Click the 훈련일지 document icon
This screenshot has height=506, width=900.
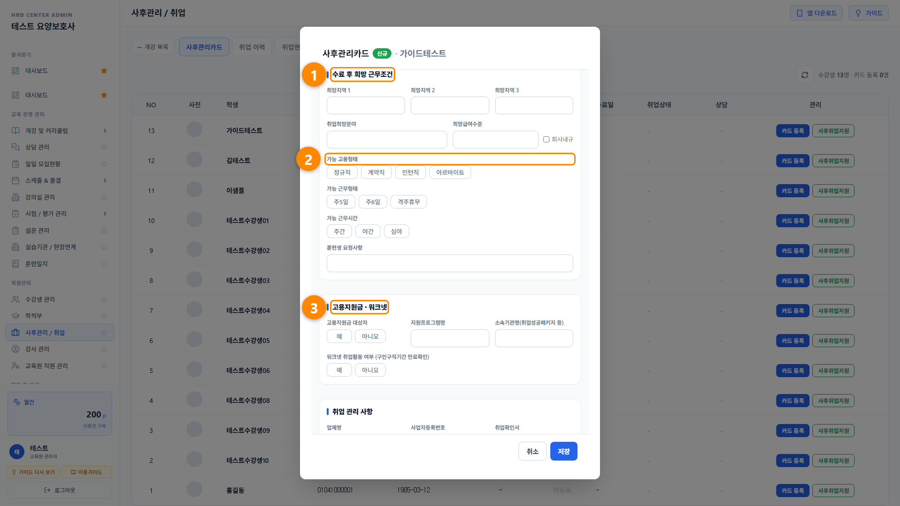(x=15, y=264)
